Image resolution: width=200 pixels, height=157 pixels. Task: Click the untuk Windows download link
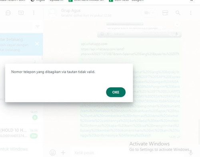[14, 149]
